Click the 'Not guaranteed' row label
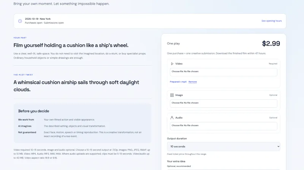 (x=27, y=132)
